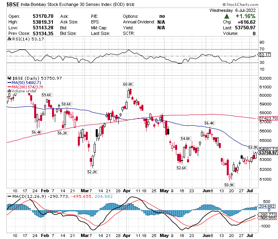Click the 56.3K low label in February
Screen dimensions: 278x239
[x=62, y=133]
